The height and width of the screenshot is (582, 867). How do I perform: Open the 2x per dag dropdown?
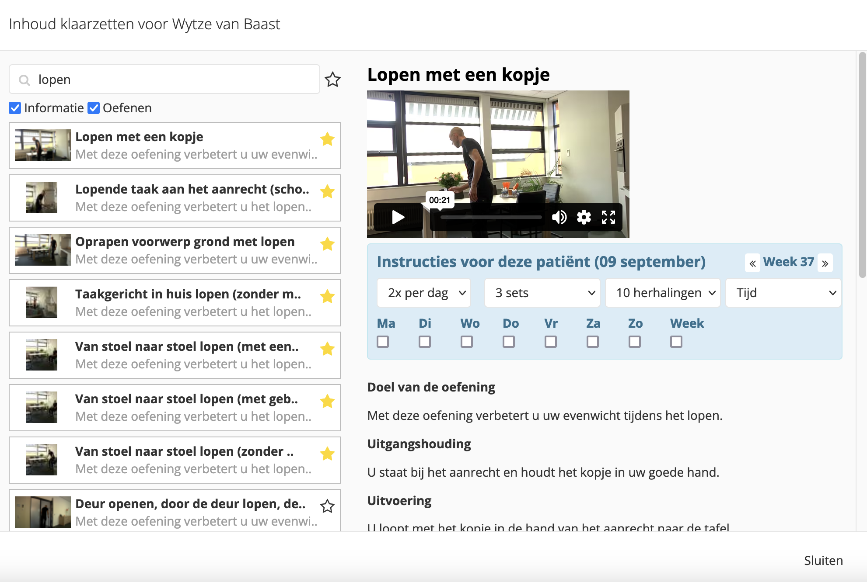coord(423,293)
